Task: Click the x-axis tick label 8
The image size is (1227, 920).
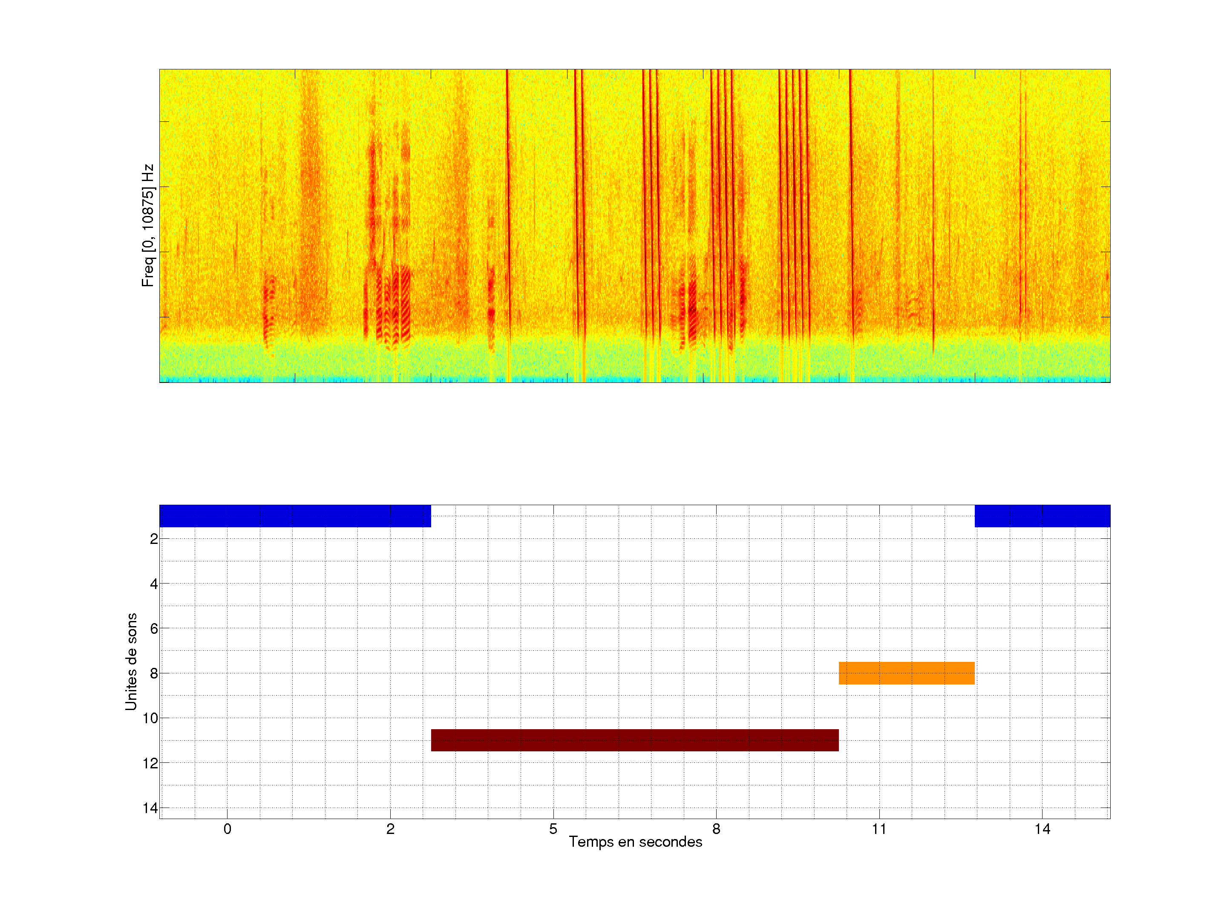Action: pos(716,829)
